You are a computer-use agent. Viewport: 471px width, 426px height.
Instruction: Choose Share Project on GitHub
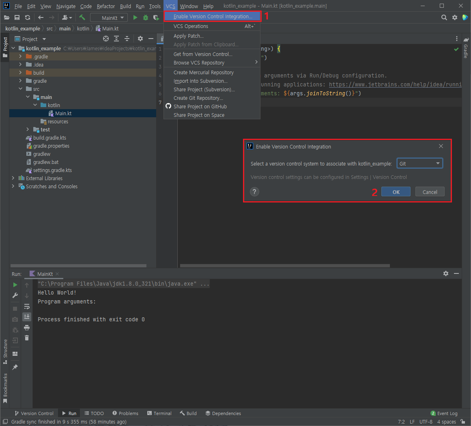tap(212, 106)
